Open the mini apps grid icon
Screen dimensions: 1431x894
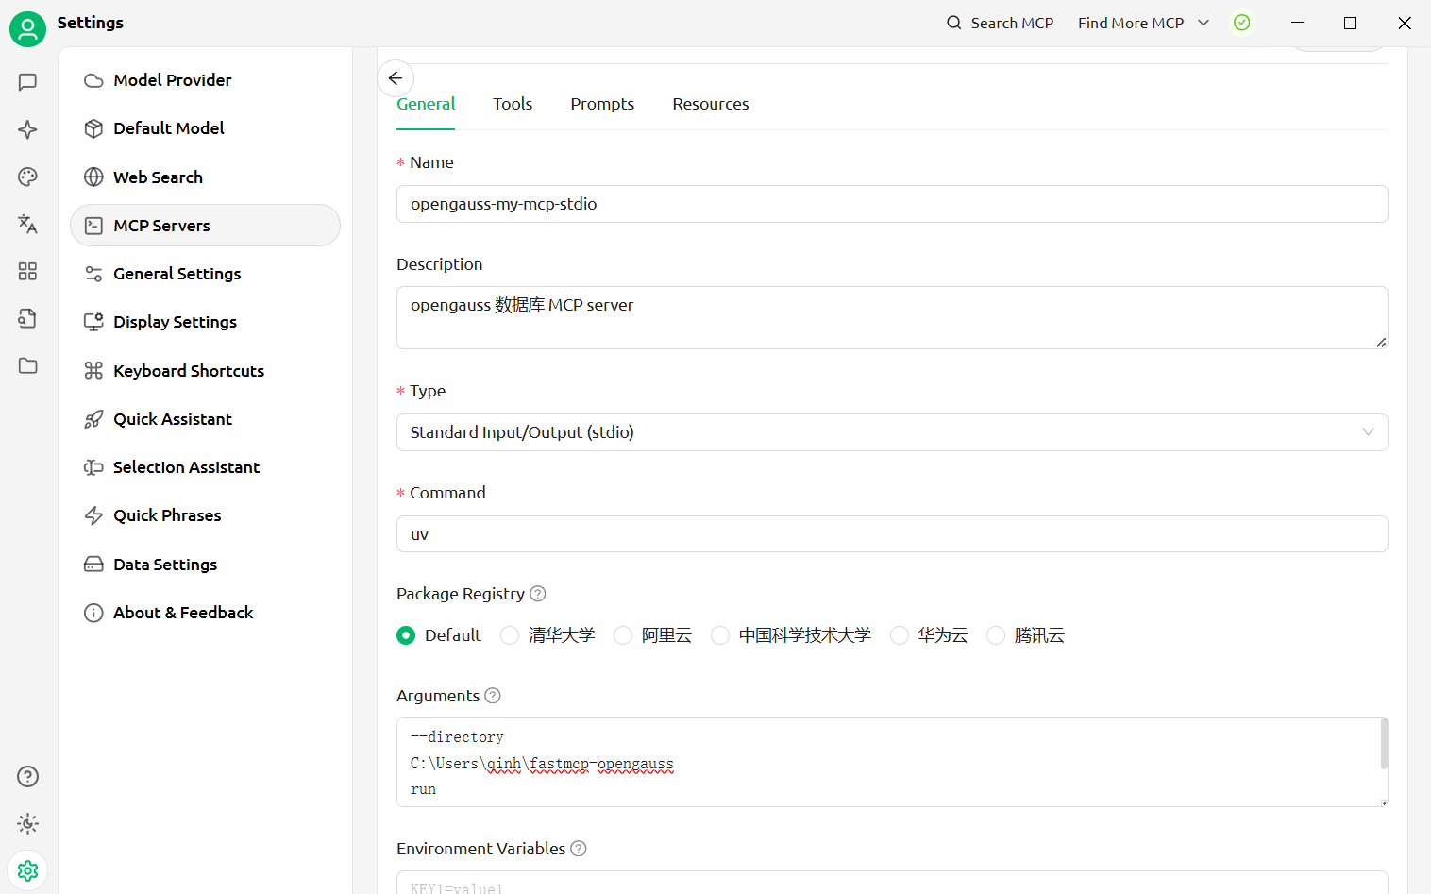click(27, 272)
